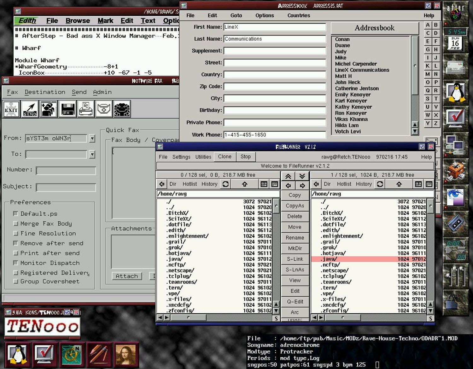Click the pencils icon at bottom left
This screenshot has height=369, width=473.
pos(99,355)
